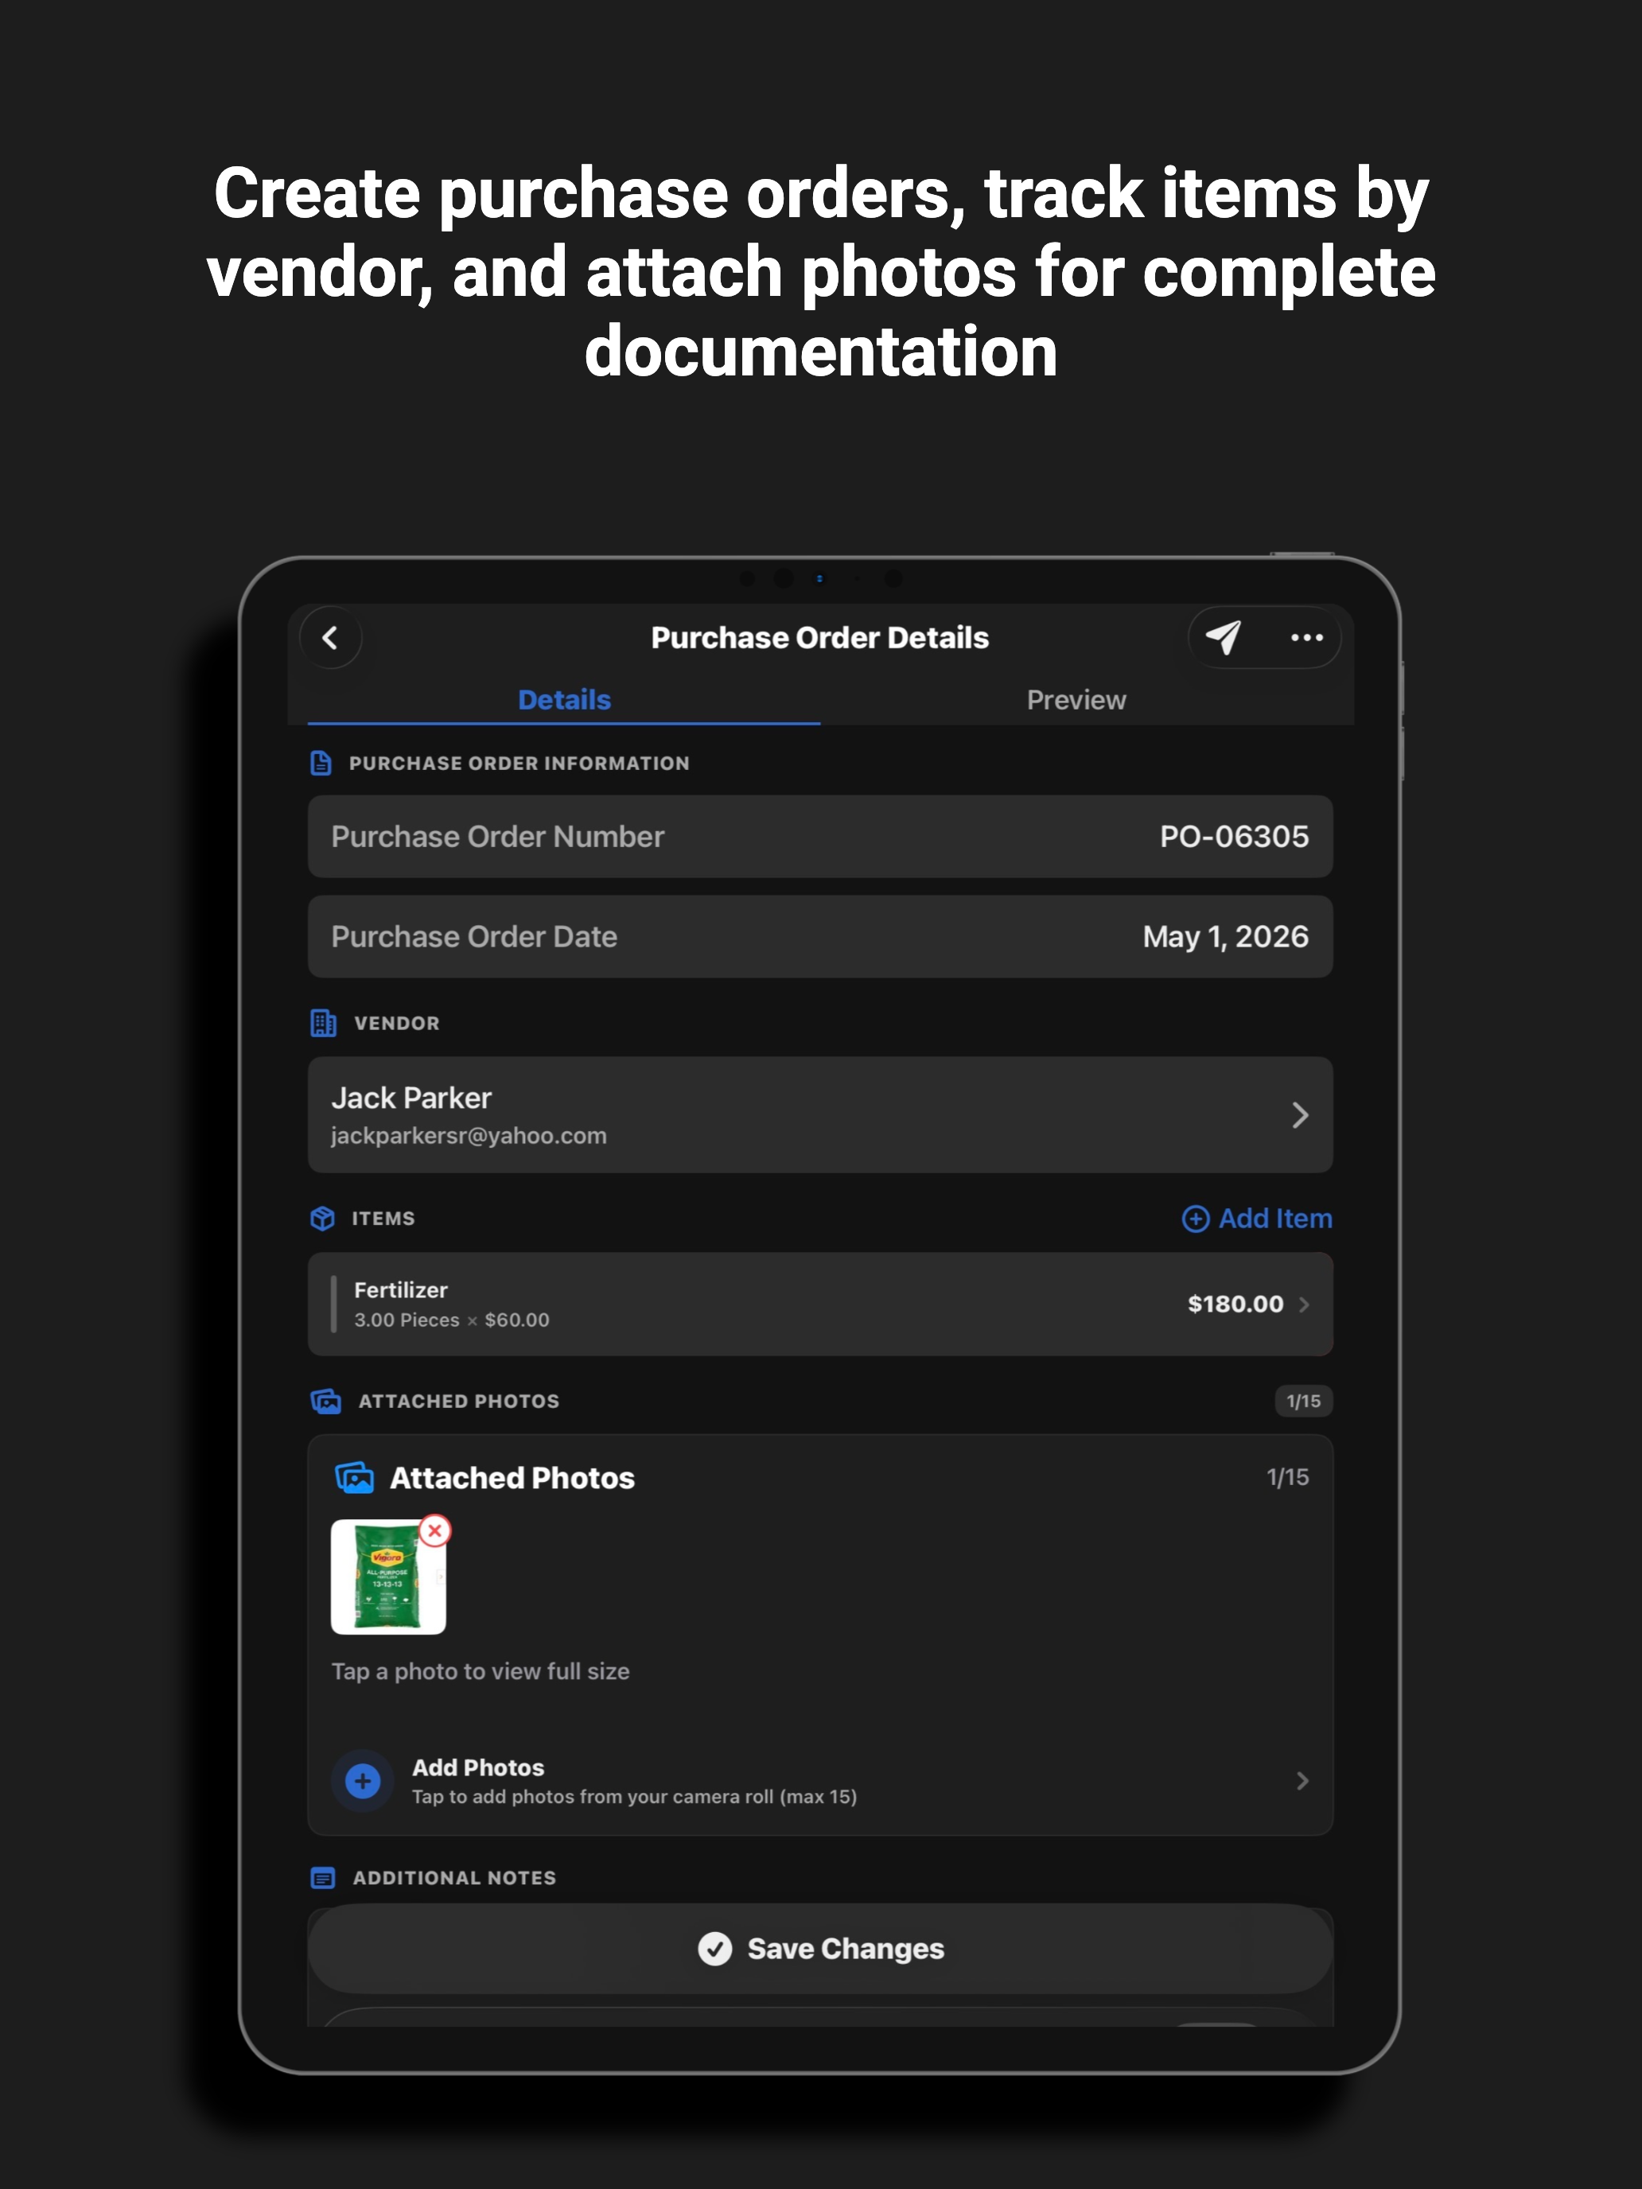The width and height of the screenshot is (1642, 2189).
Task: Send the purchase order via paper-plane icon
Action: pyautogui.click(x=1224, y=637)
